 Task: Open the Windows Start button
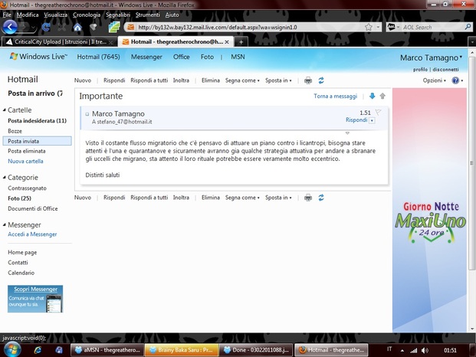(12, 349)
